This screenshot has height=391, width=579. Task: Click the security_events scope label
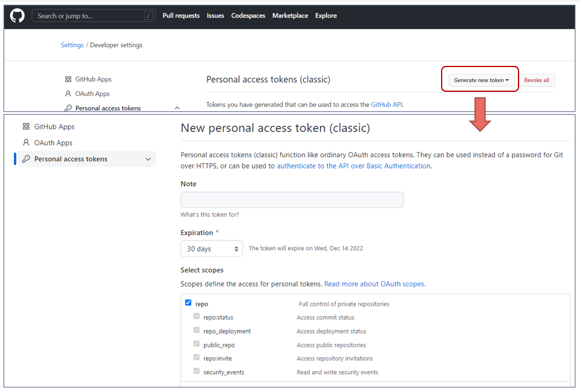pyautogui.click(x=224, y=372)
